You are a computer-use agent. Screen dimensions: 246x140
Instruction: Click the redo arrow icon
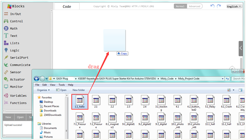click(219, 6)
